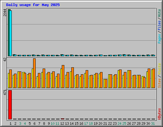Image resolution: width=163 pixels, height=127 pixels.
Task: Click green weekend day label 17
Action: [x=86, y=124]
